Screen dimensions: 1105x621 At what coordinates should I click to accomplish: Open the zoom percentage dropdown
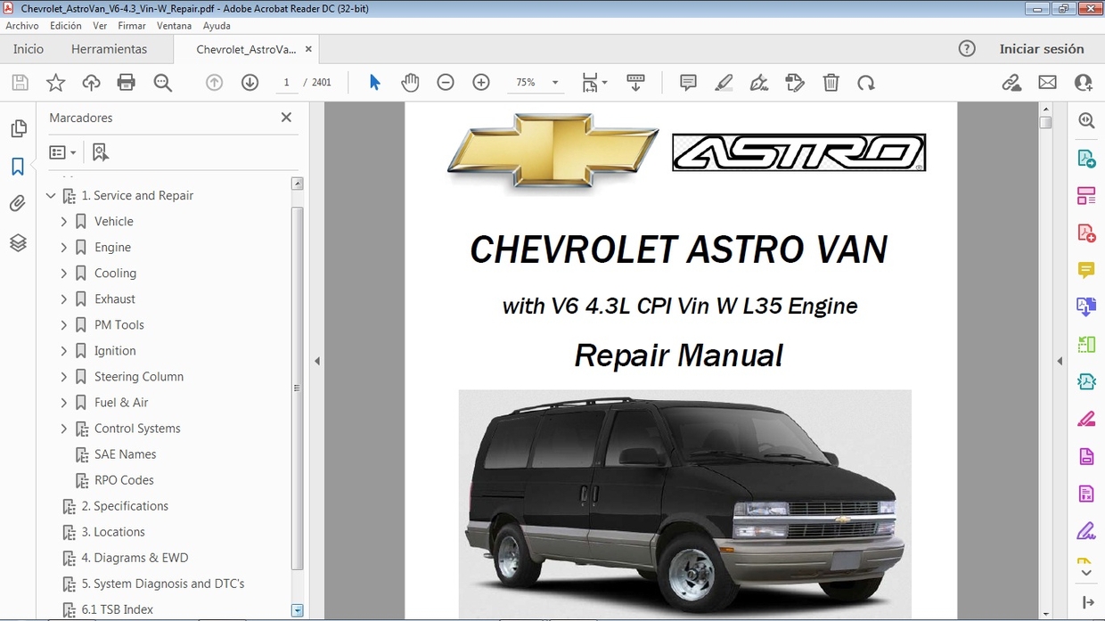pos(555,83)
